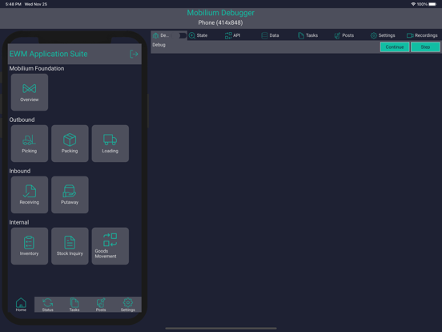Click the Step button
The image size is (442, 332).
coord(425,47)
